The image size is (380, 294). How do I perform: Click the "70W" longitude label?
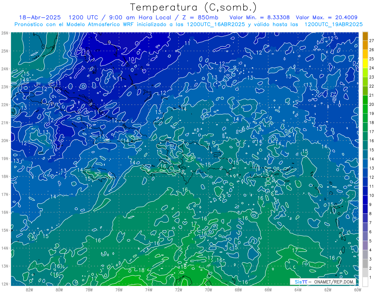click(208, 290)
